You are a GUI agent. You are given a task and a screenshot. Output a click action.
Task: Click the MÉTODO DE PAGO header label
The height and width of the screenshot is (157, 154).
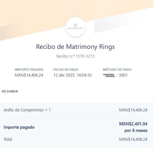click(117, 69)
